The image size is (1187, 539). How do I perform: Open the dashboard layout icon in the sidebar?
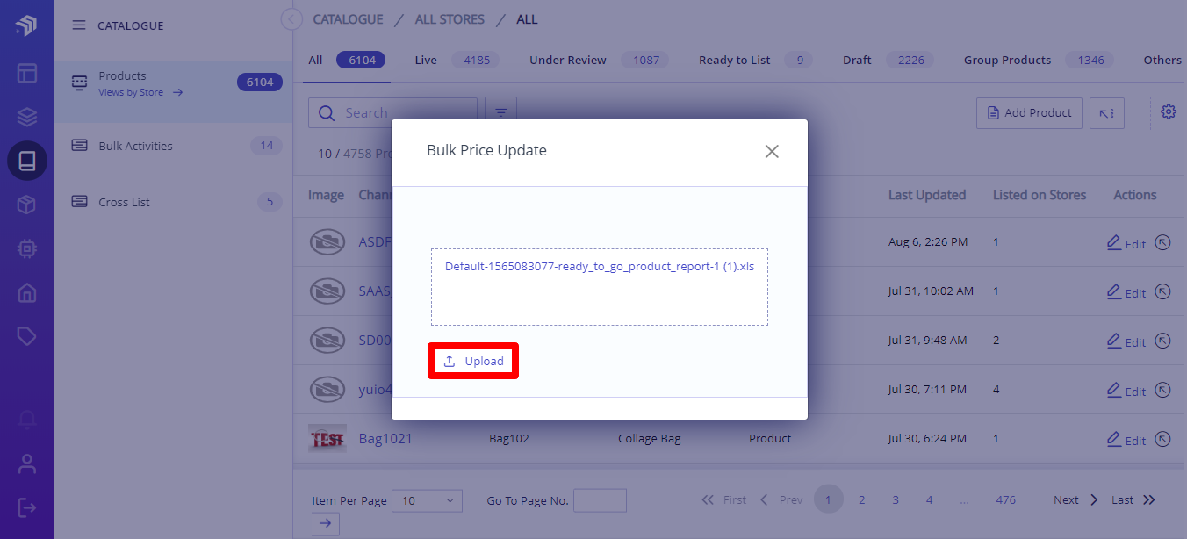27,73
